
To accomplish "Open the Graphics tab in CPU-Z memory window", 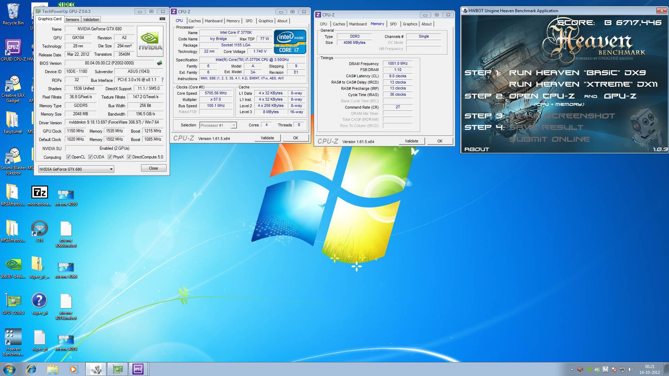I will (x=410, y=24).
